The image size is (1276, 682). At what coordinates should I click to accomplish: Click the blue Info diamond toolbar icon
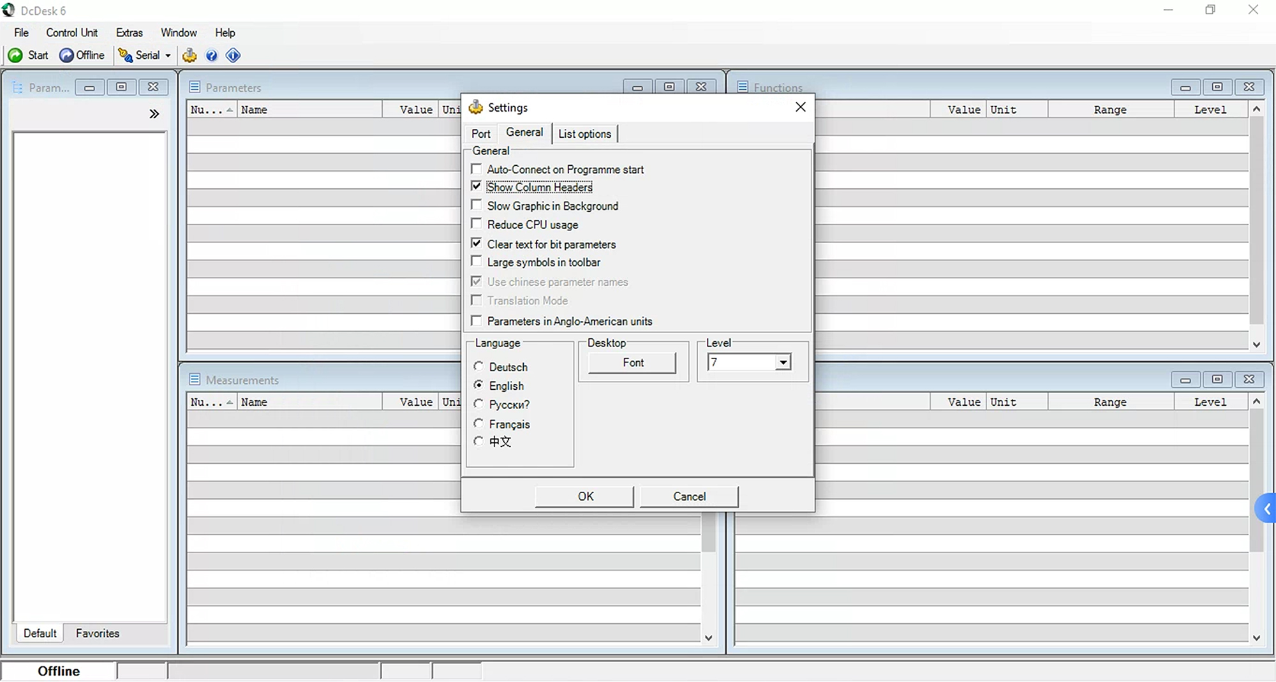point(233,56)
